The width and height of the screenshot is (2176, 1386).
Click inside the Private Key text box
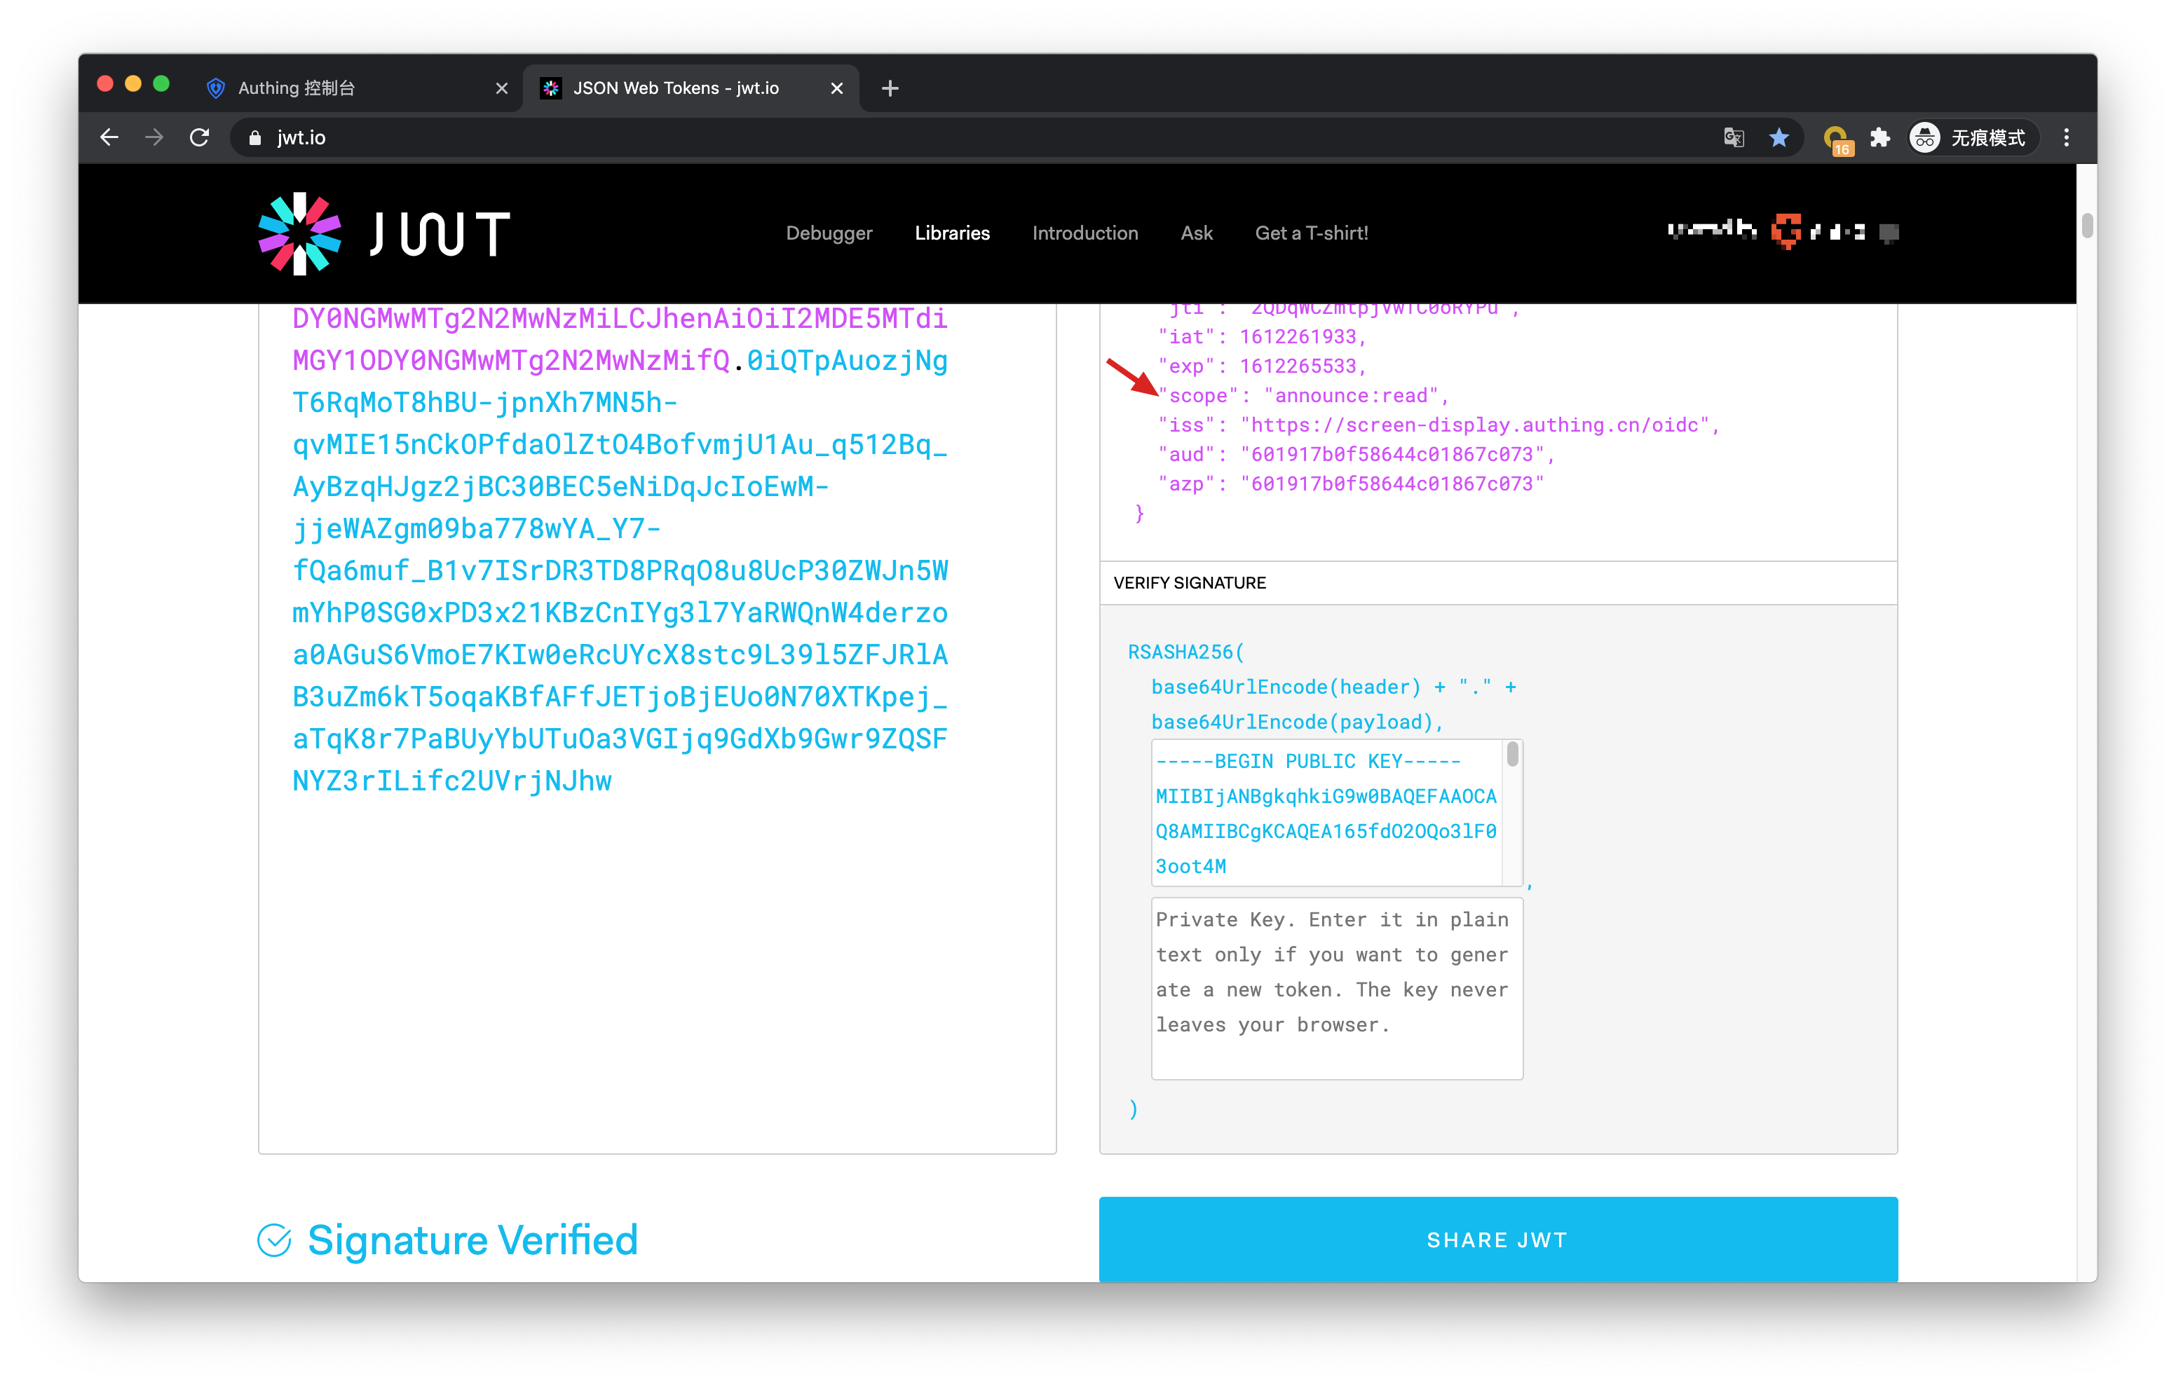[1335, 989]
